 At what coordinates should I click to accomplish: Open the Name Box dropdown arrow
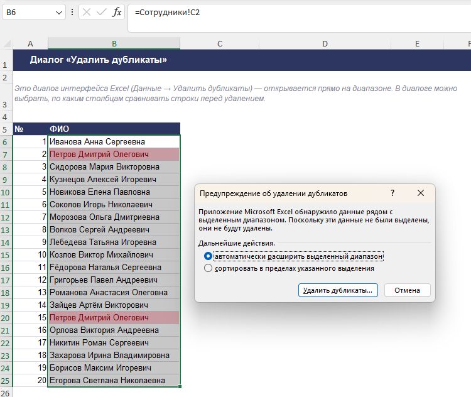click(59, 13)
